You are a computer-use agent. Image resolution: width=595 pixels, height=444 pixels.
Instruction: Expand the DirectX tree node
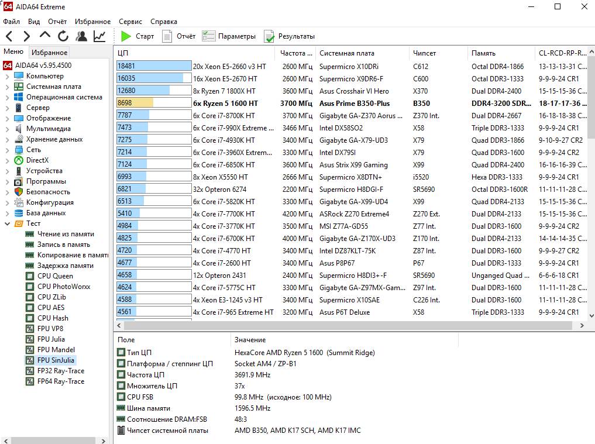pos(7,160)
